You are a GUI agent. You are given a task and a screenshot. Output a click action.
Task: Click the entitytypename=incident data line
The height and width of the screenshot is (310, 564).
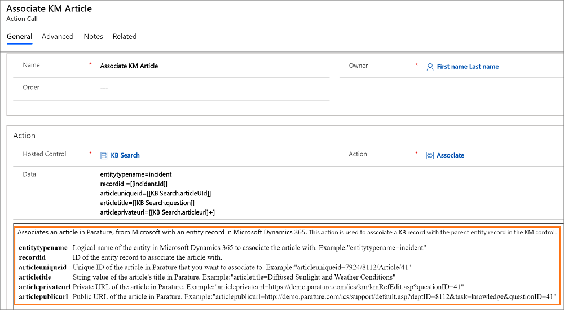[136, 174]
